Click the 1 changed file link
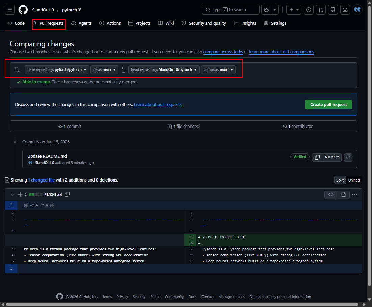Viewport: 372px width, 307px height. (x=41, y=180)
